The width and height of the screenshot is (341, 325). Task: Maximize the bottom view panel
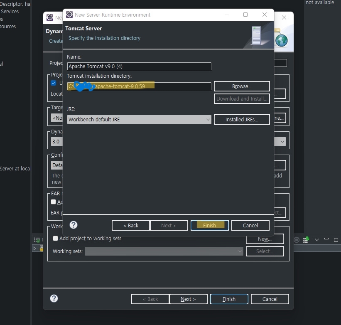point(336,240)
